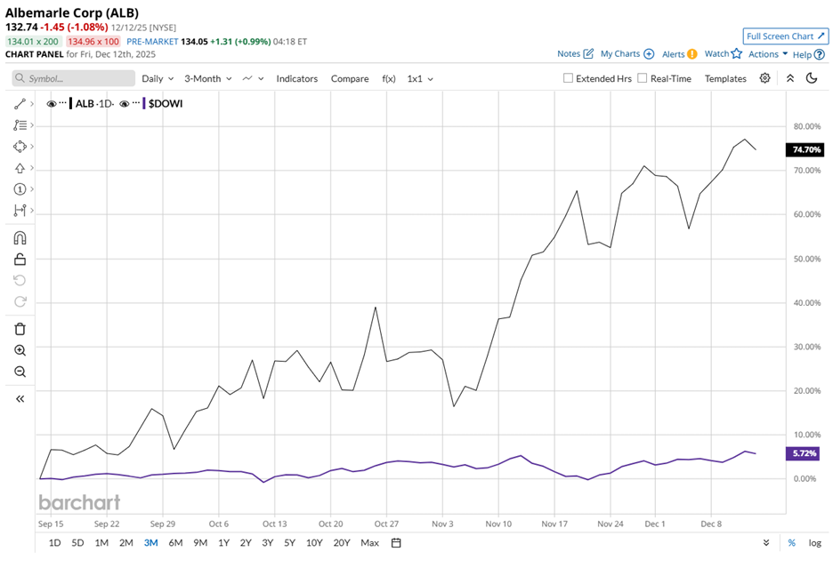Viewport: 833px width, 568px height.
Task: Click the purple $DOWI color swatch
Action: (x=142, y=104)
